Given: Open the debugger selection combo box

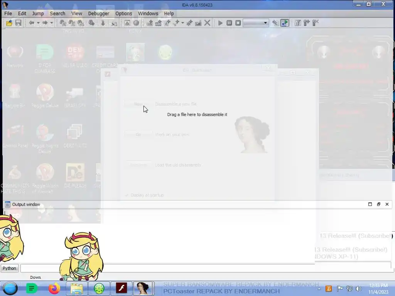Looking at the screenshot, I should point(256,23).
